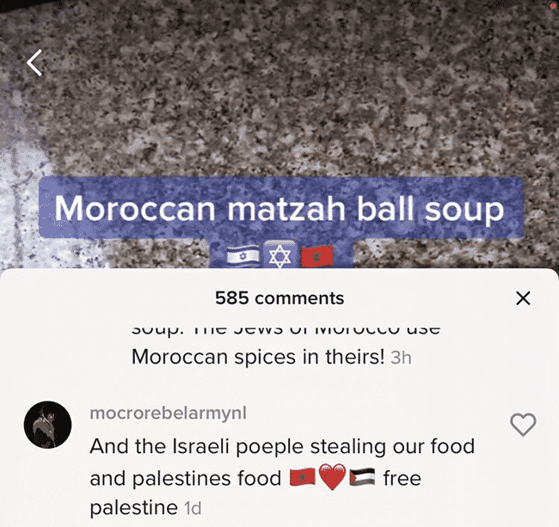Viewport: 559px width, 527px height.
Task: Go back using the top-left arrow
Action: (x=34, y=63)
